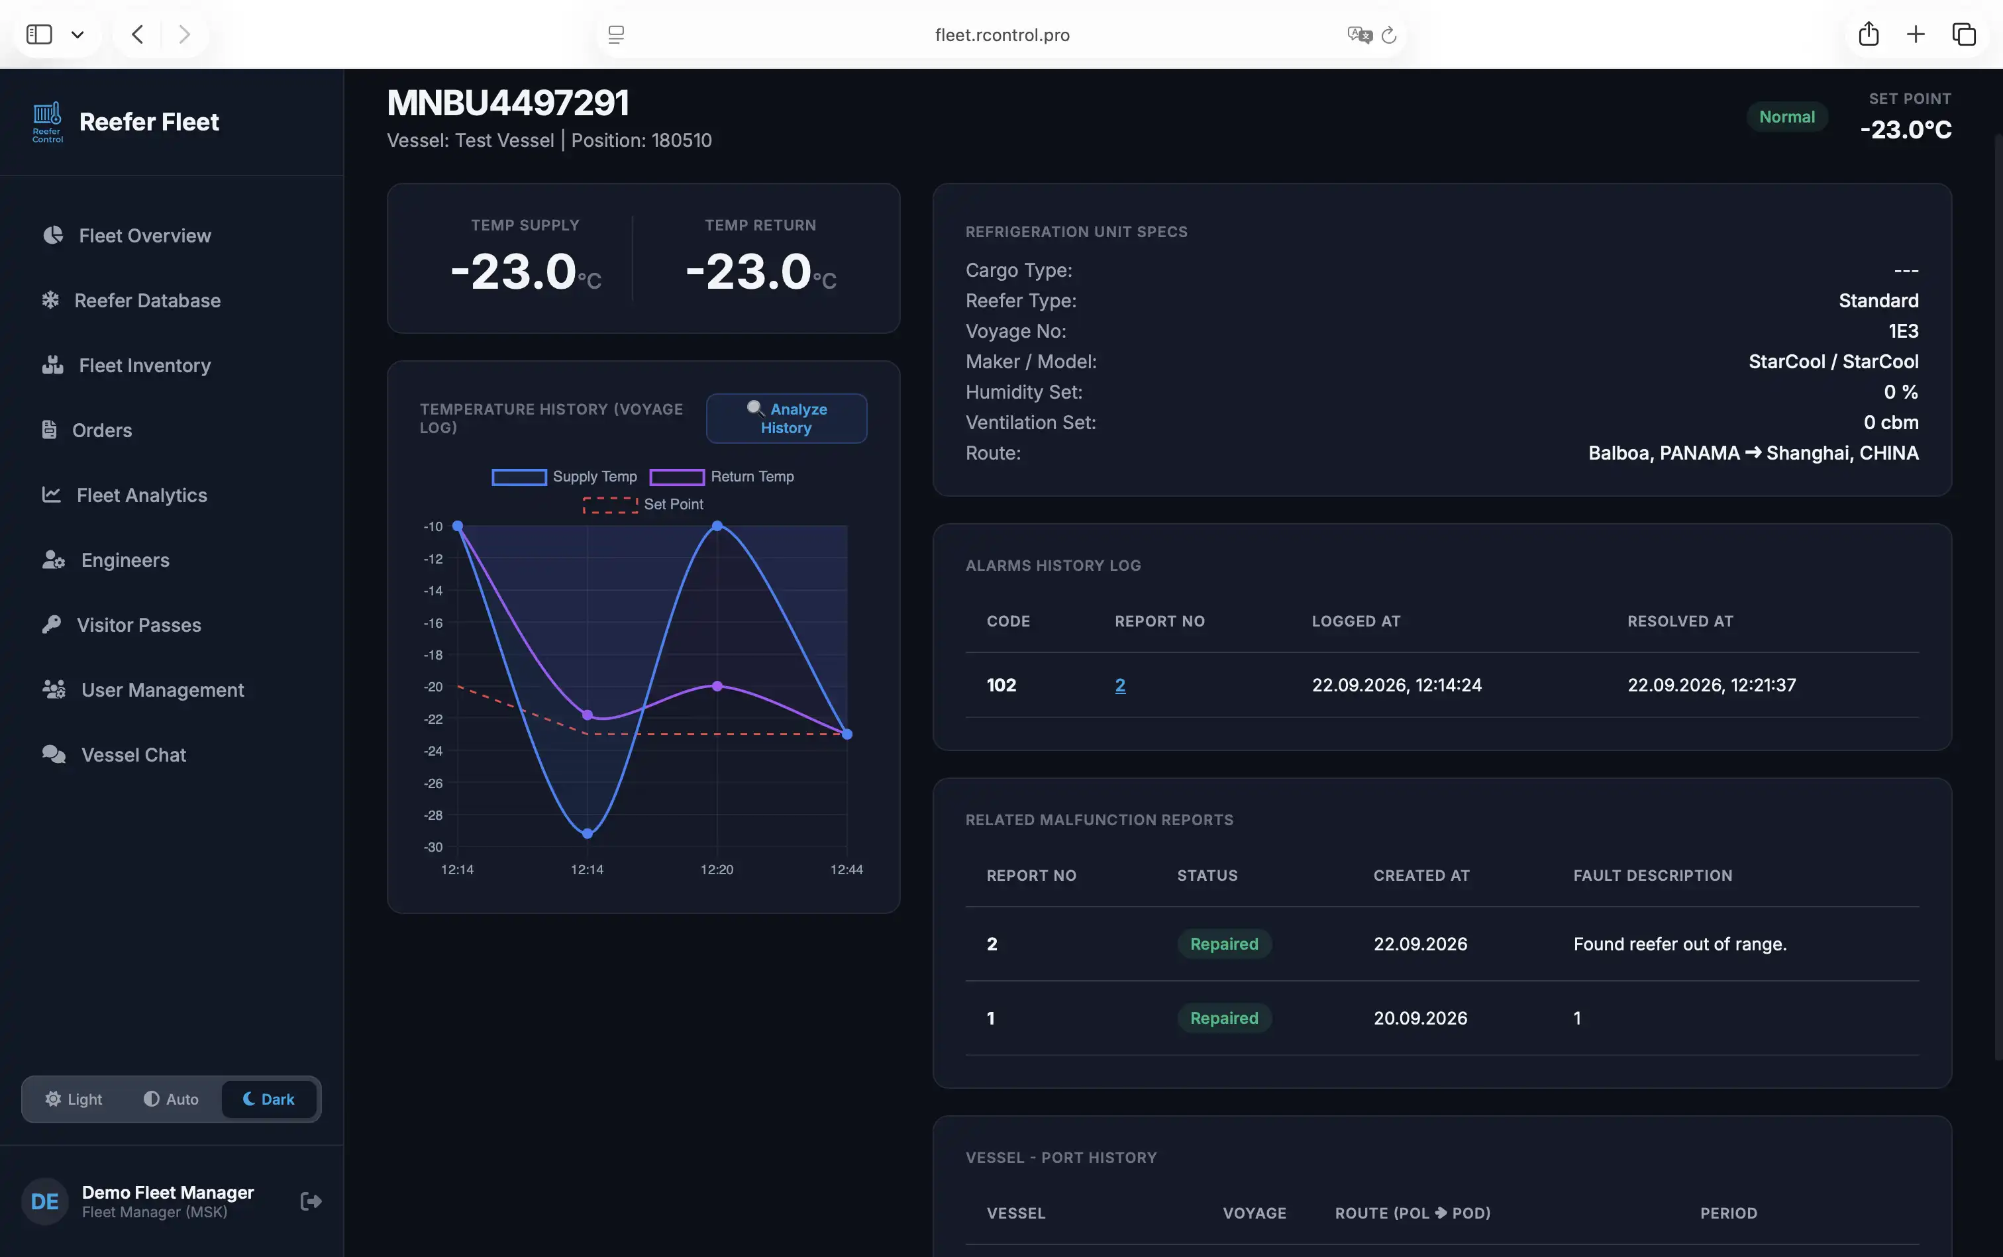Reload the page with refresh icon
This screenshot has width=2003, height=1257.
click(x=1388, y=35)
